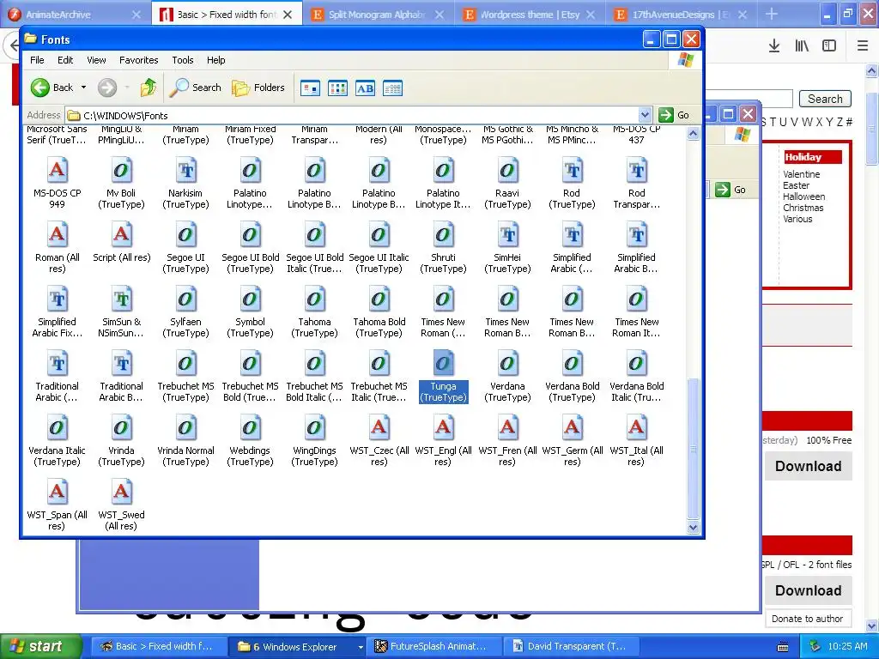Open Search in Fonts toolbar
879x659 pixels.
point(195,88)
